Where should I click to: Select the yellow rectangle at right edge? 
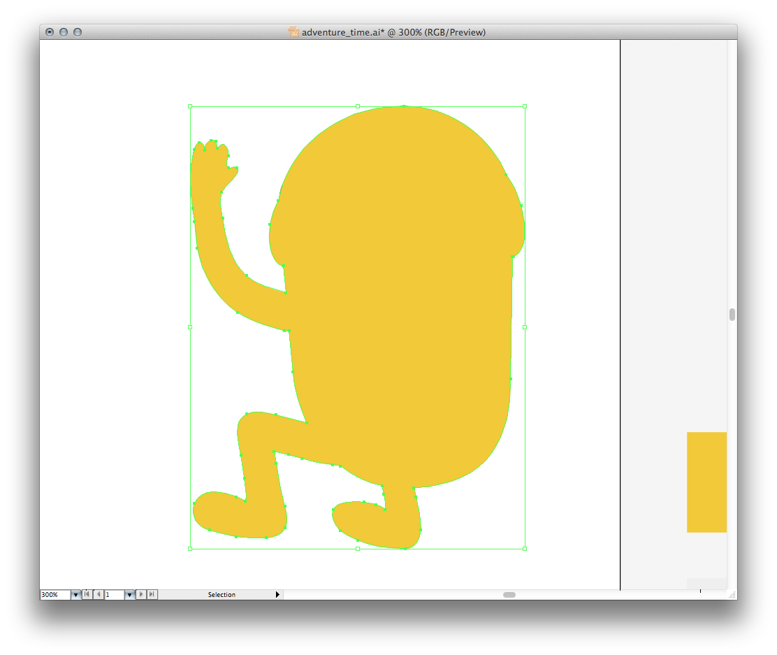(x=706, y=482)
